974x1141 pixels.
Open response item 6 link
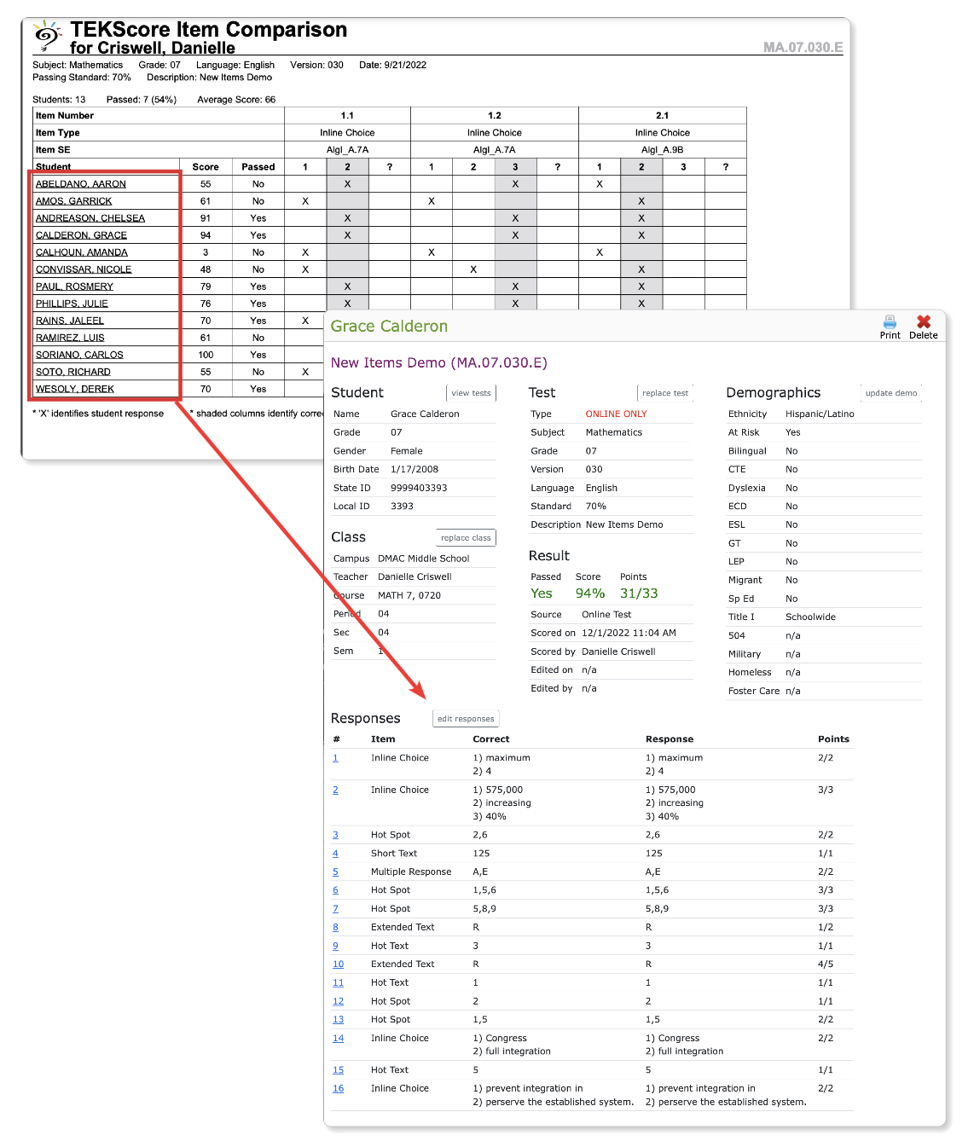pos(335,890)
